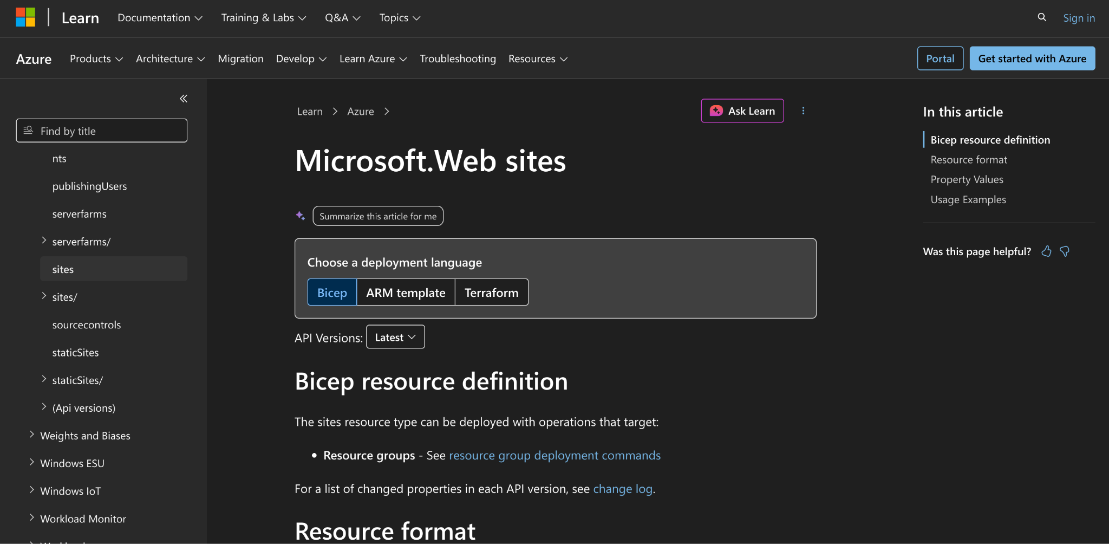Expand the sites/ tree node

44,296
